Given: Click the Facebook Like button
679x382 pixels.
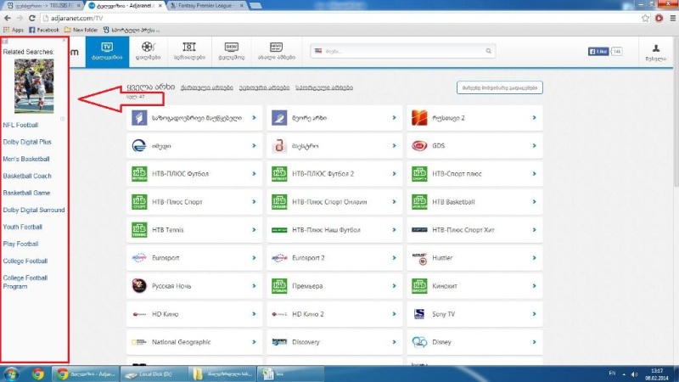Looking at the screenshot, I should pos(598,51).
